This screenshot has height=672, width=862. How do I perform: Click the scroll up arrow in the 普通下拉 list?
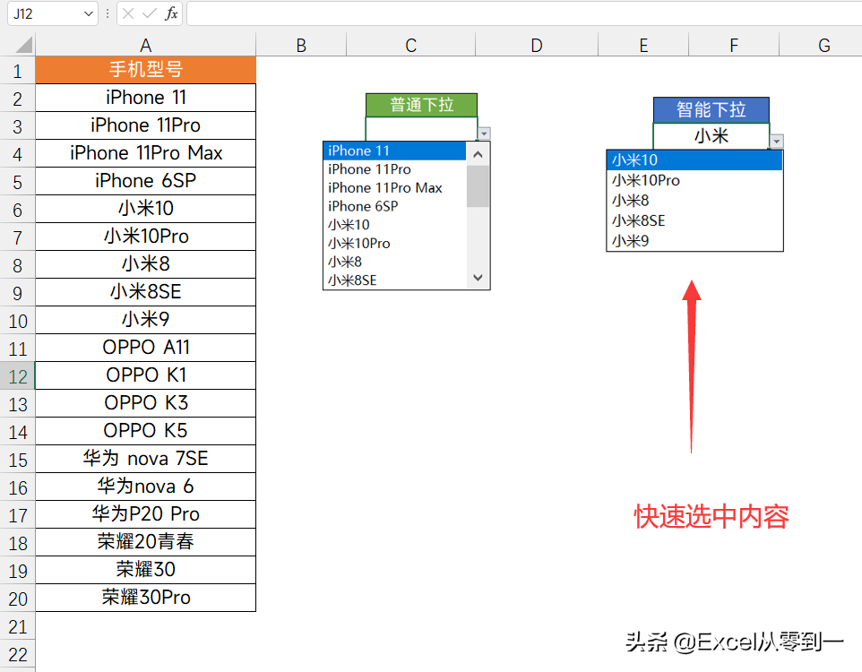(x=478, y=154)
